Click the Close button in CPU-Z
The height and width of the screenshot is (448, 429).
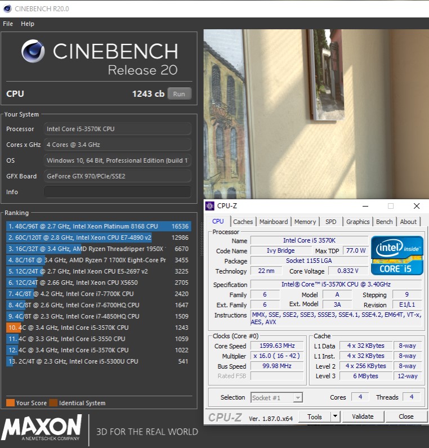tap(406, 417)
